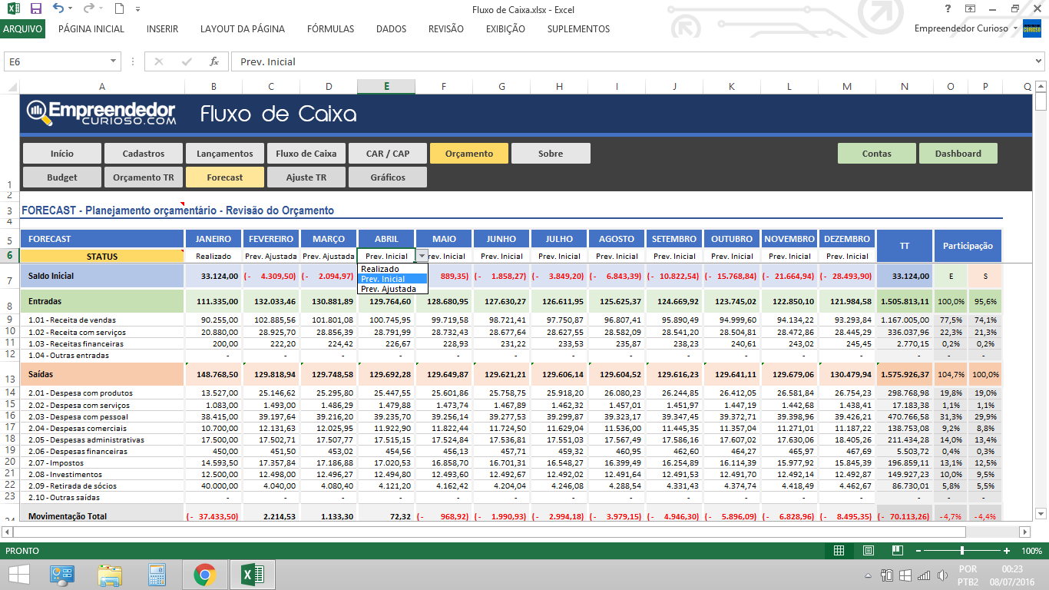This screenshot has height=590, width=1049.
Task: Open the Gráficos section
Action: coord(388,177)
